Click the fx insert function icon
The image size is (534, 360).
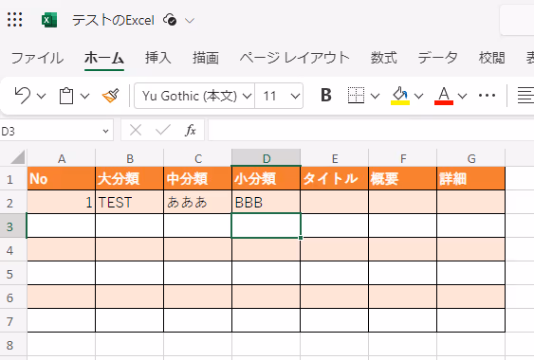coord(191,131)
